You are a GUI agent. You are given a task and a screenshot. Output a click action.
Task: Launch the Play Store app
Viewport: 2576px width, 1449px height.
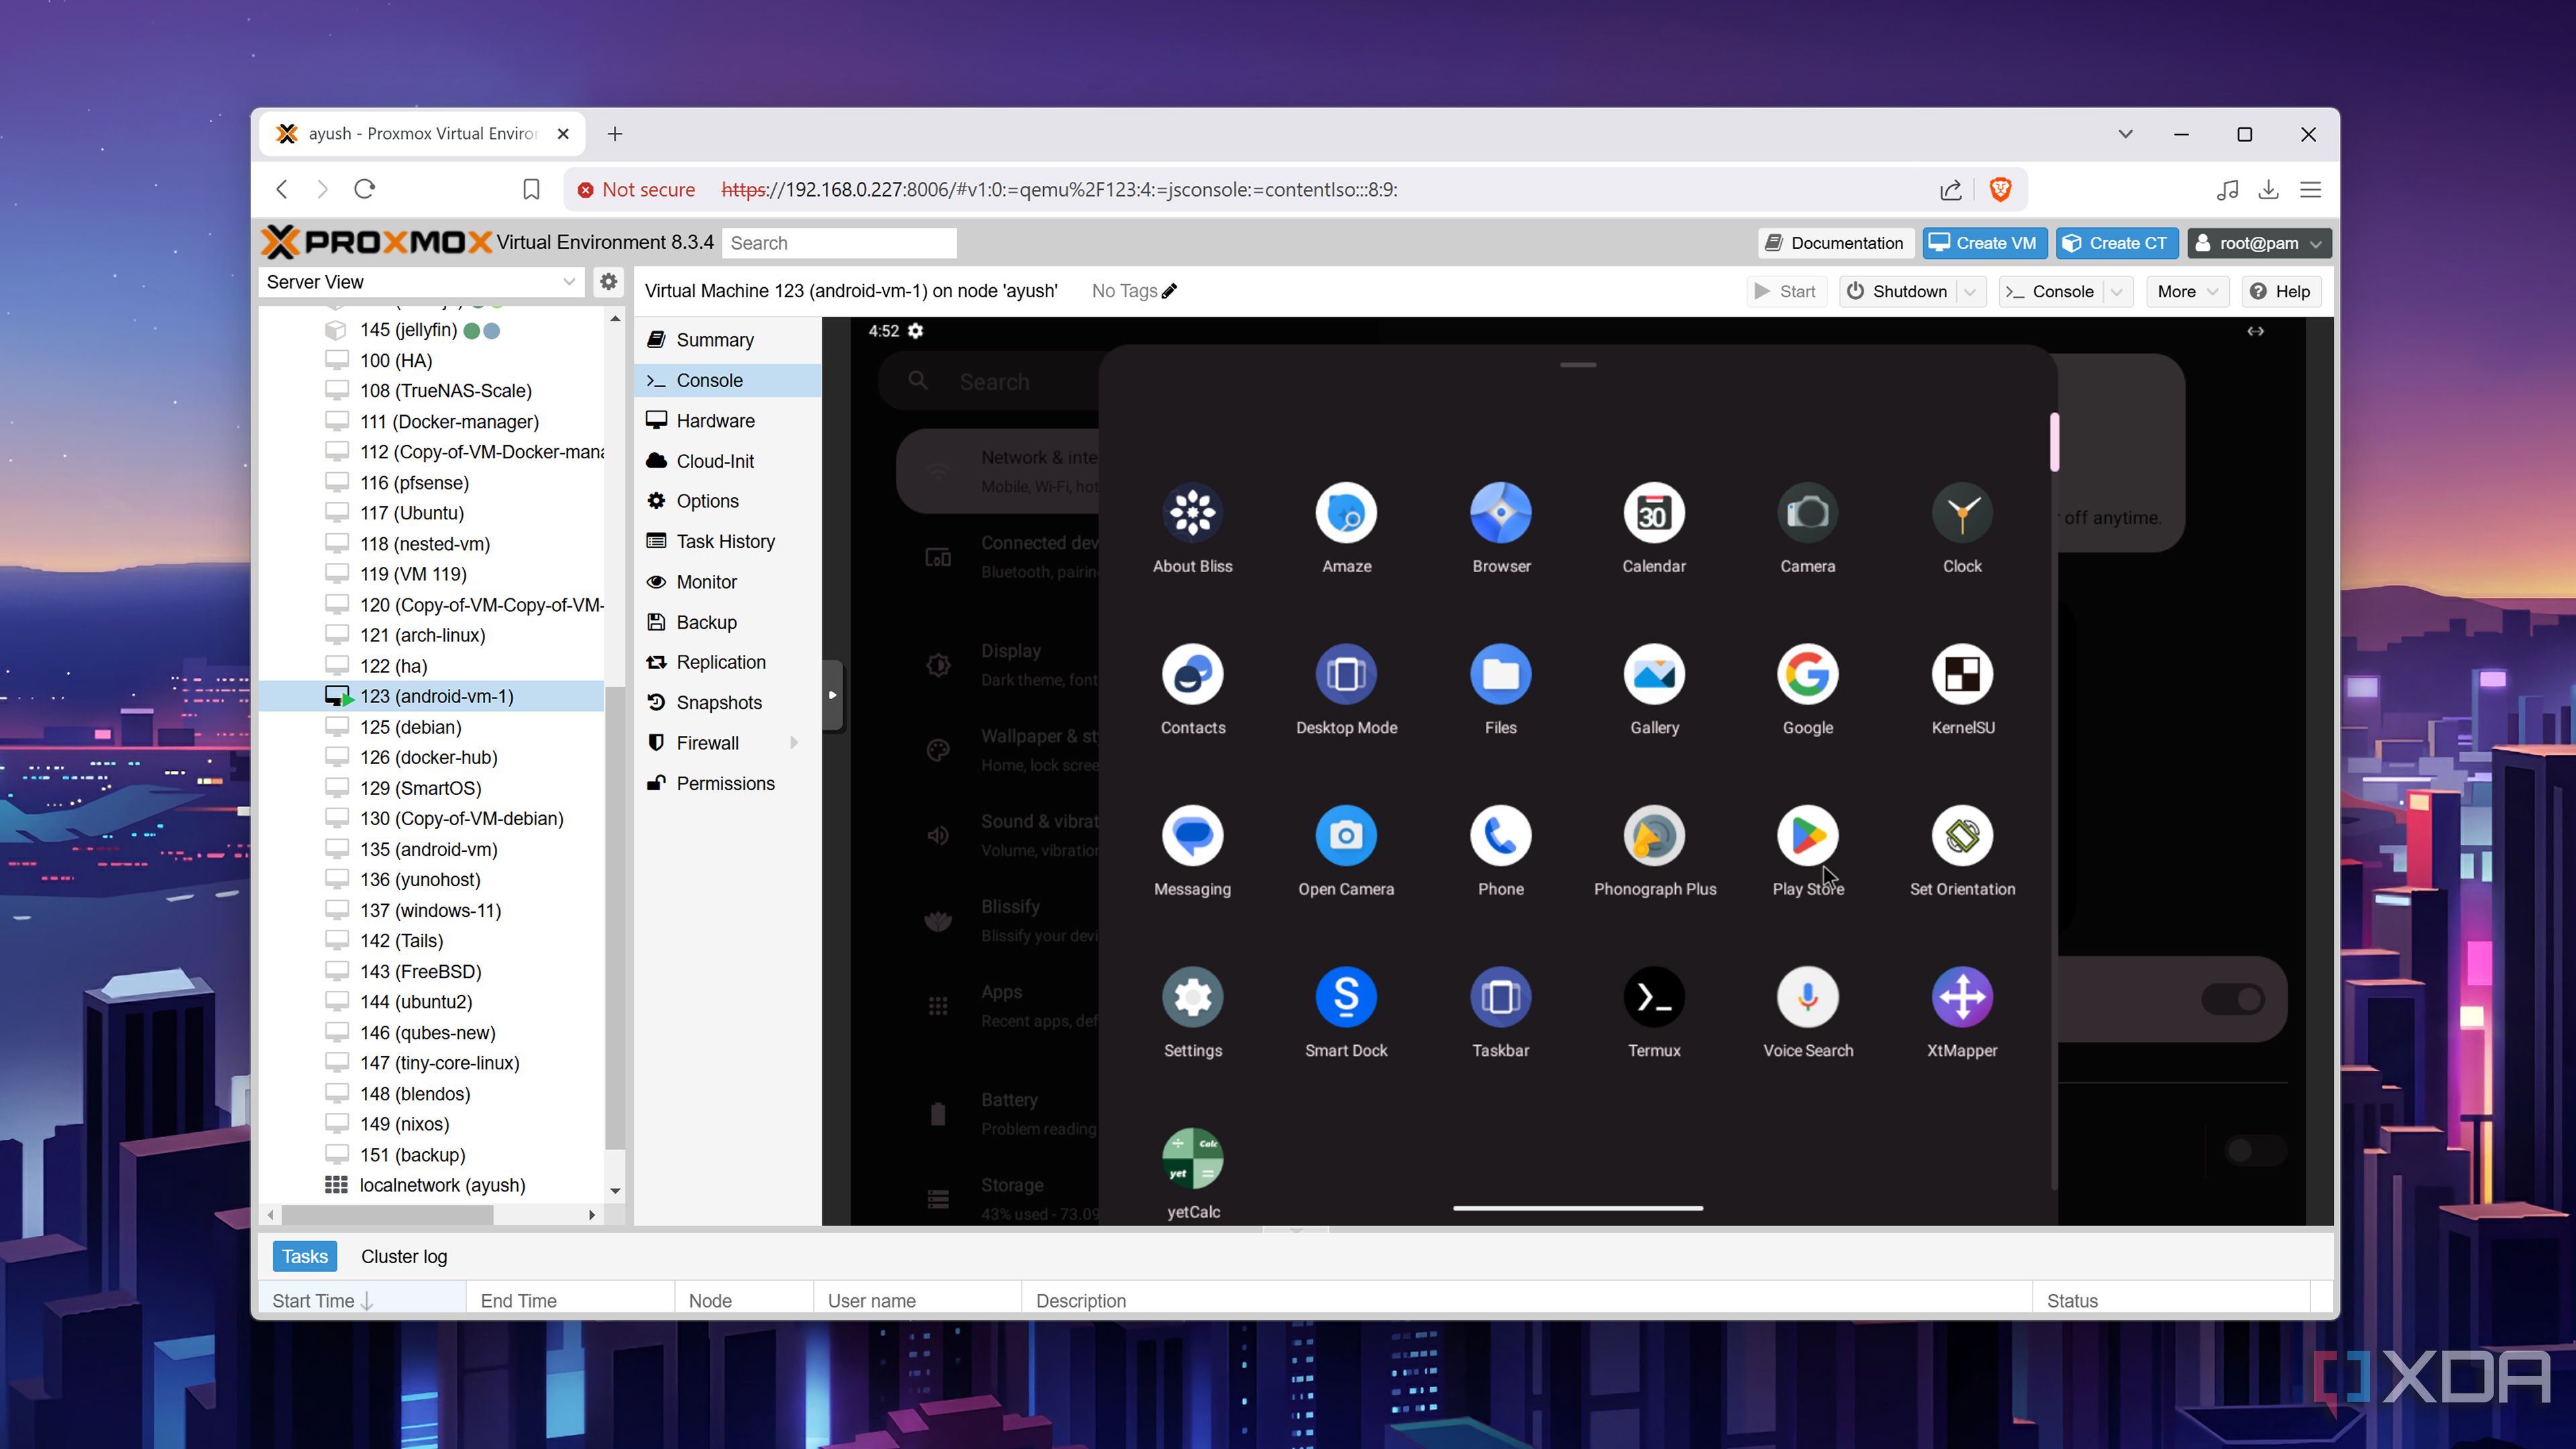pyautogui.click(x=1807, y=836)
